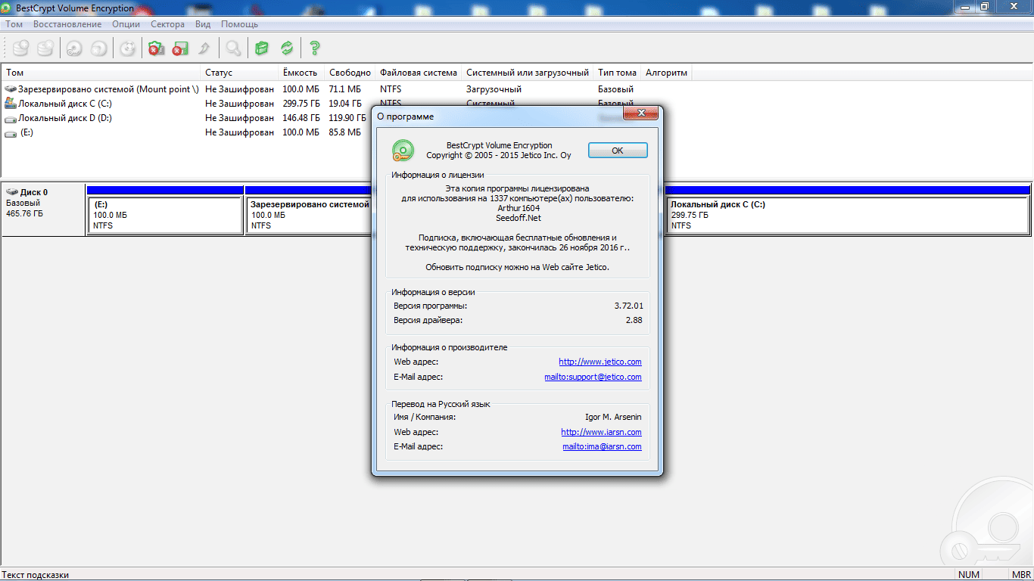Sort by the Ёмкость column header

point(301,73)
